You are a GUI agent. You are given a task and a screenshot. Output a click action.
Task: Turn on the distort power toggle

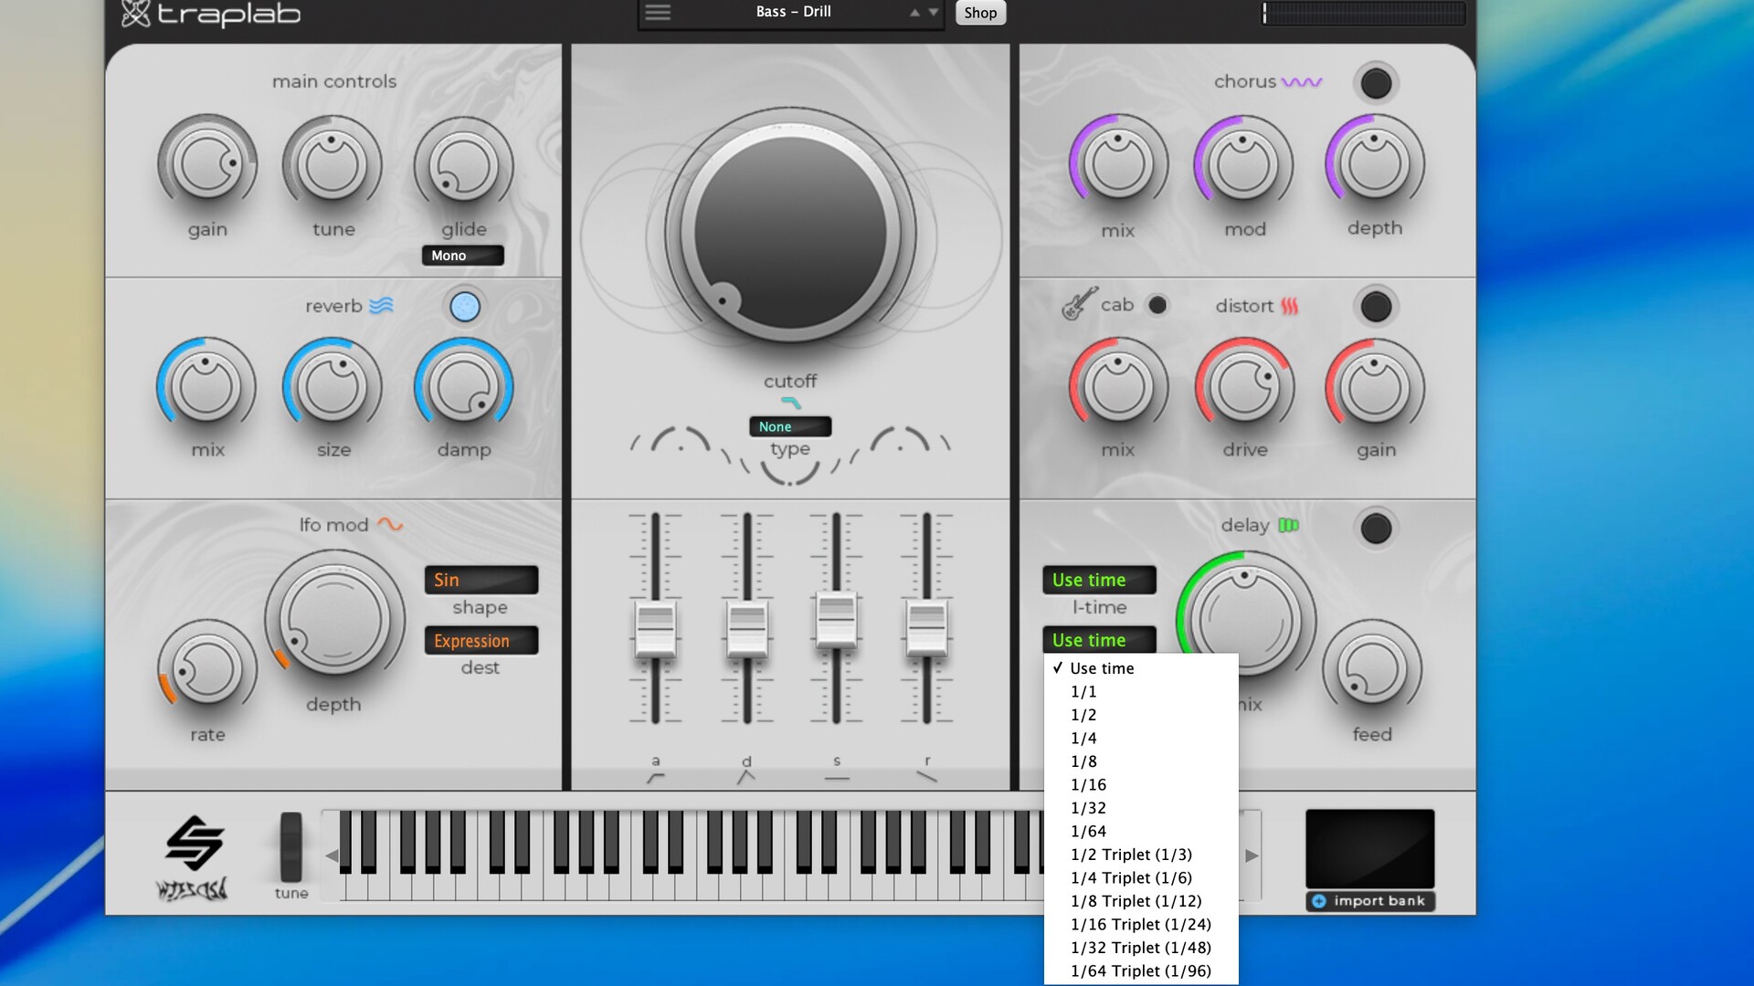[1376, 307]
